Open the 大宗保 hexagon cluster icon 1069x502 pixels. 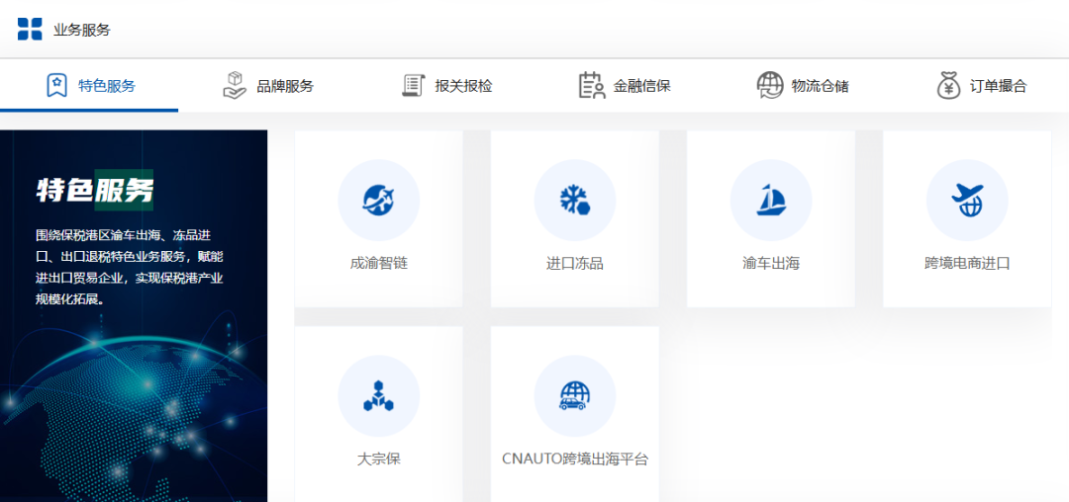[378, 396]
